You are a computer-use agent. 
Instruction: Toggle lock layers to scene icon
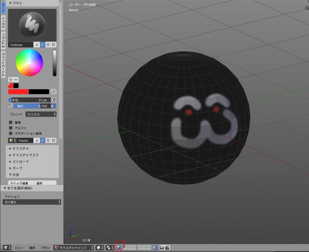[155, 248]
